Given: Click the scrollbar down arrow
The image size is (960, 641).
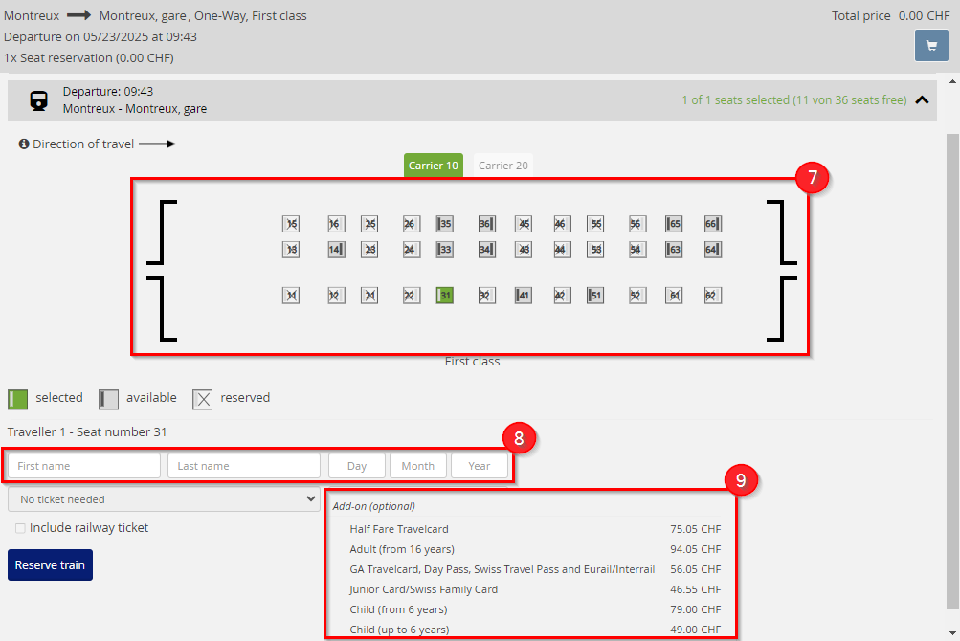Looking at the screenshot, I should 952,633.
